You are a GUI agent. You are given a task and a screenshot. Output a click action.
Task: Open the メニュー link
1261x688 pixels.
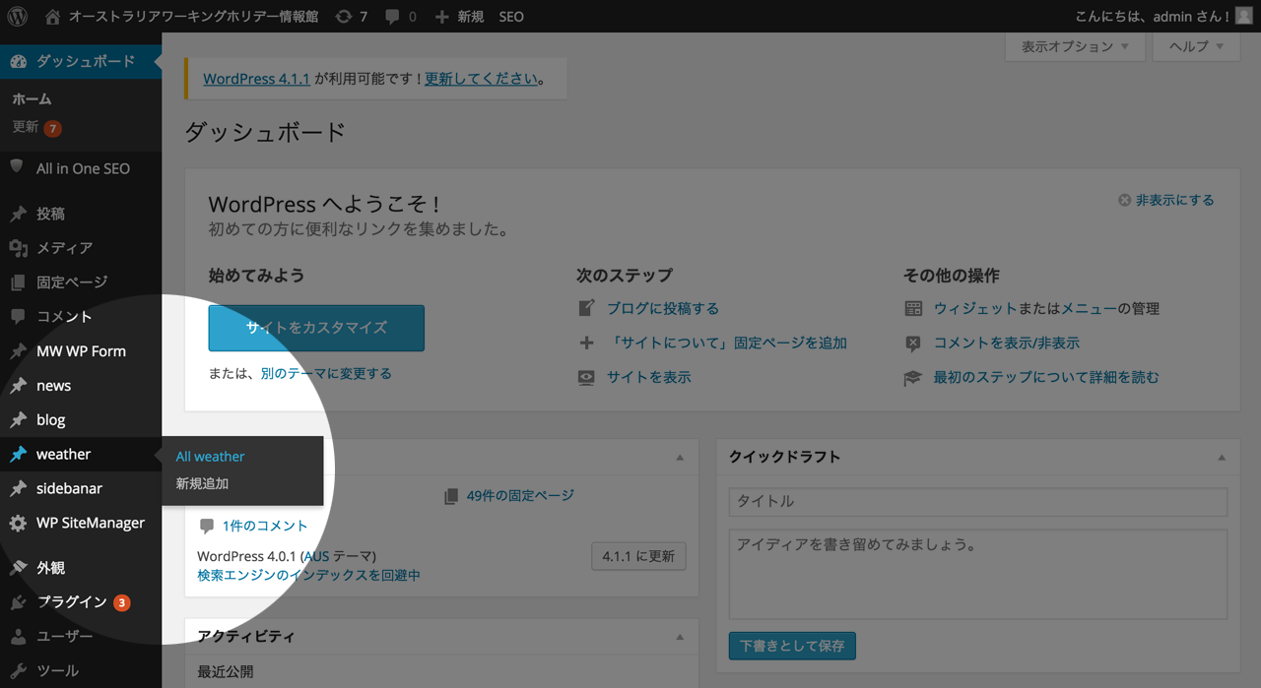coord(1089,308)
